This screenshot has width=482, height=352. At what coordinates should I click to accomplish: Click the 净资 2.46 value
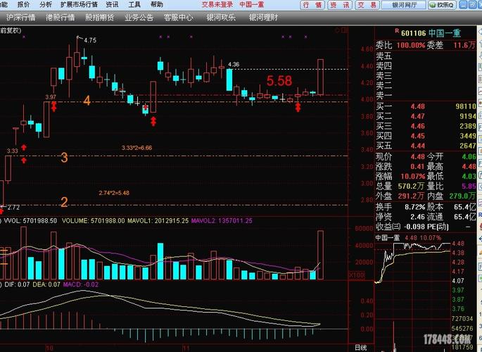pyautogui.click(x=417, y=217)
